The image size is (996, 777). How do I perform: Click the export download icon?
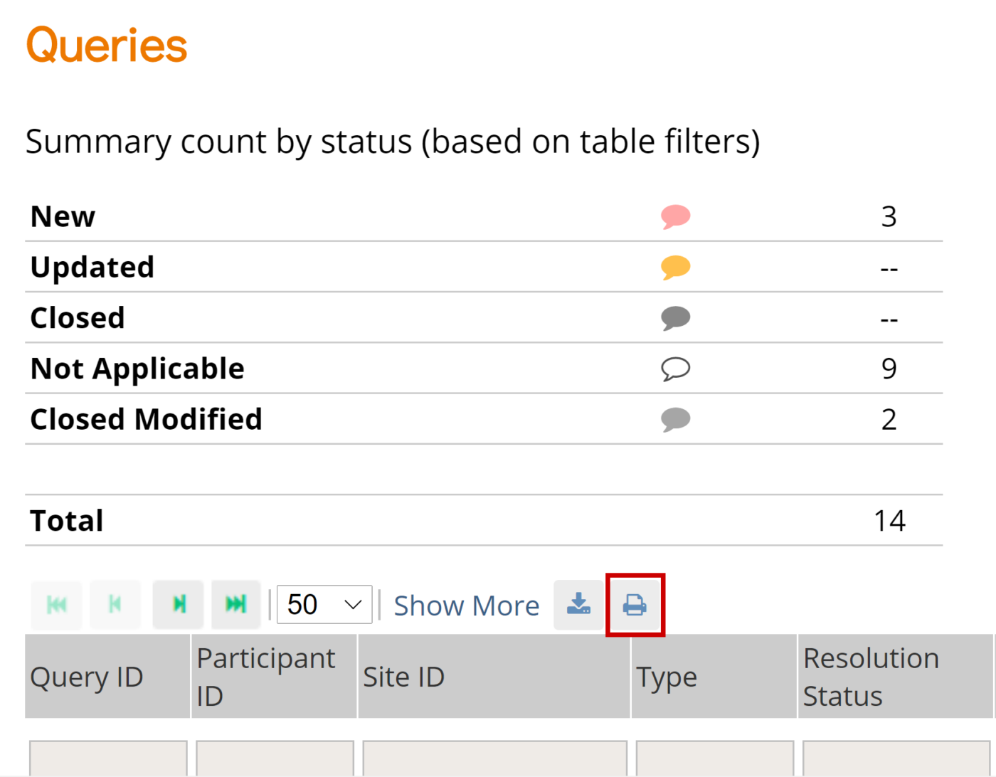[578, 604]
